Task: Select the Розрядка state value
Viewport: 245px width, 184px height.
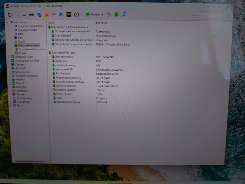Action: pos(102,98)
